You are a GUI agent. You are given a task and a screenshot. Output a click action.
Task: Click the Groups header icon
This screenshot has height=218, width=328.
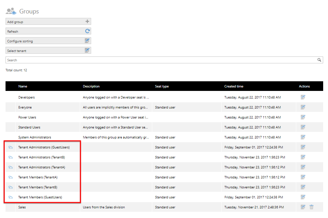pyautogui.click(x=11, y=11)
